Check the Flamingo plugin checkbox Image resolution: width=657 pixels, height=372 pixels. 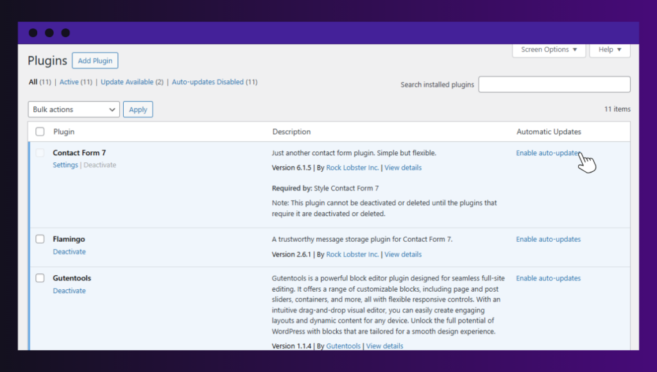[x=39, y=238]
